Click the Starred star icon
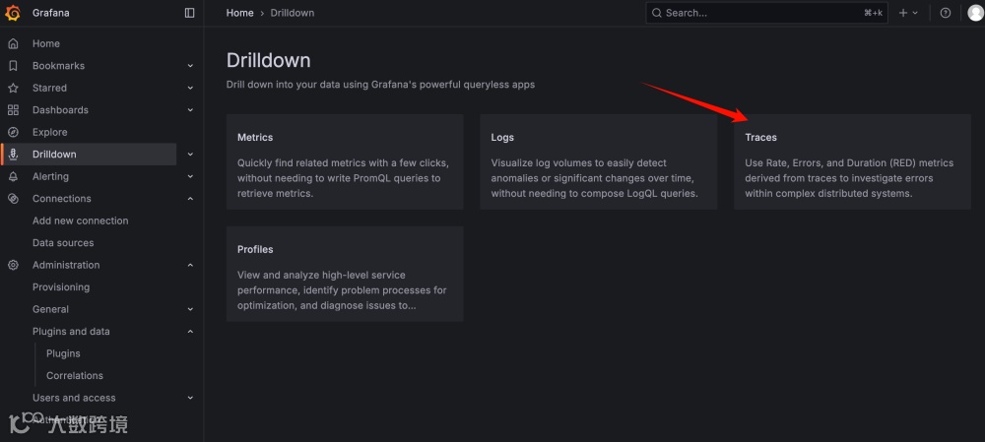 pos(13,88)
